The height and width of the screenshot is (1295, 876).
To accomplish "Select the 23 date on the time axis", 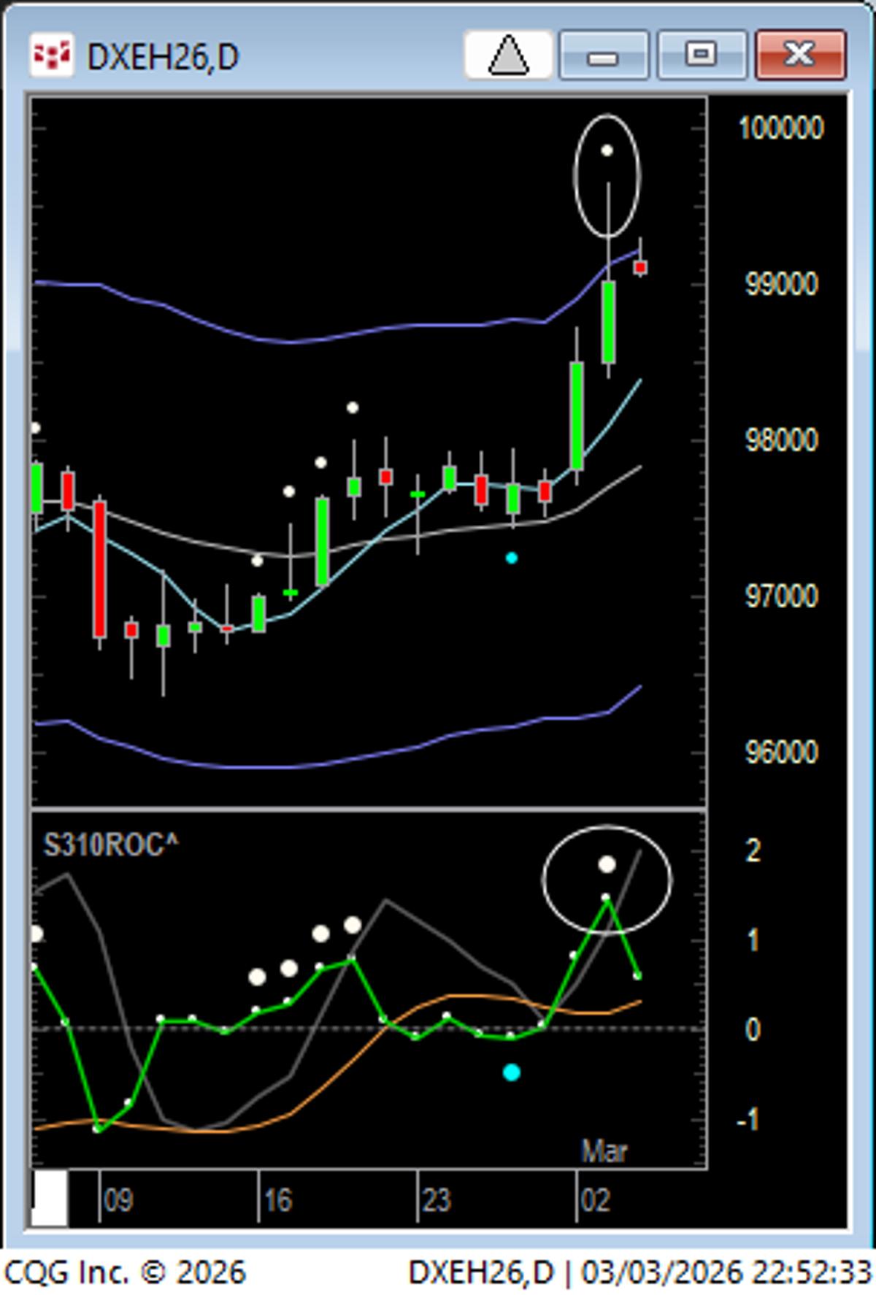I will (x=436, y=1201).
